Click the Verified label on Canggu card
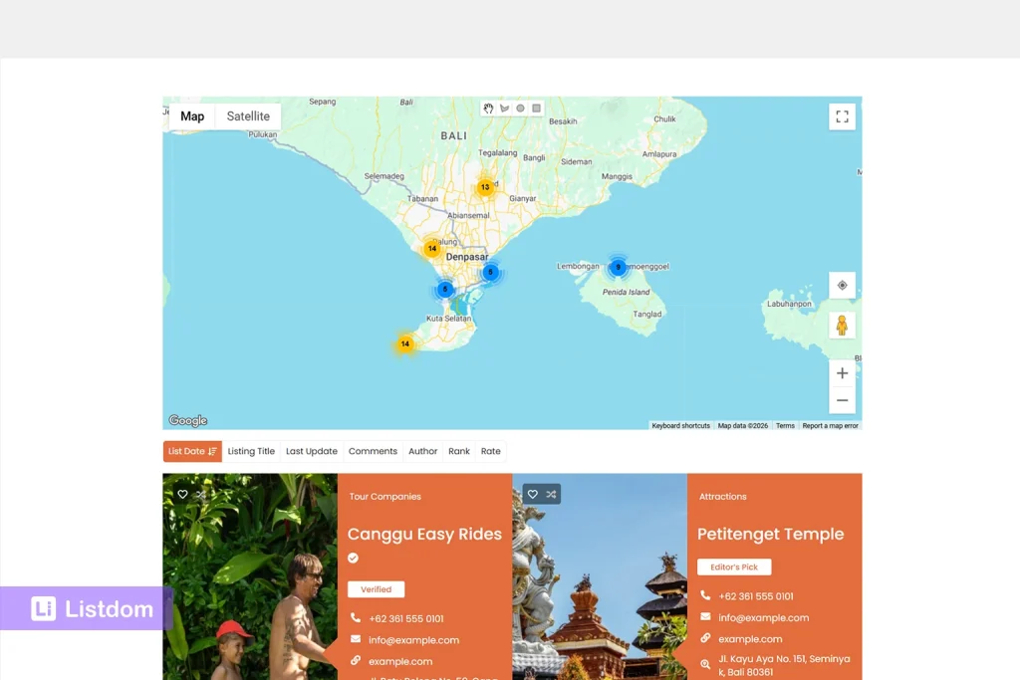Viewport: 1020px width, 680px height. (x=376, y=589)
